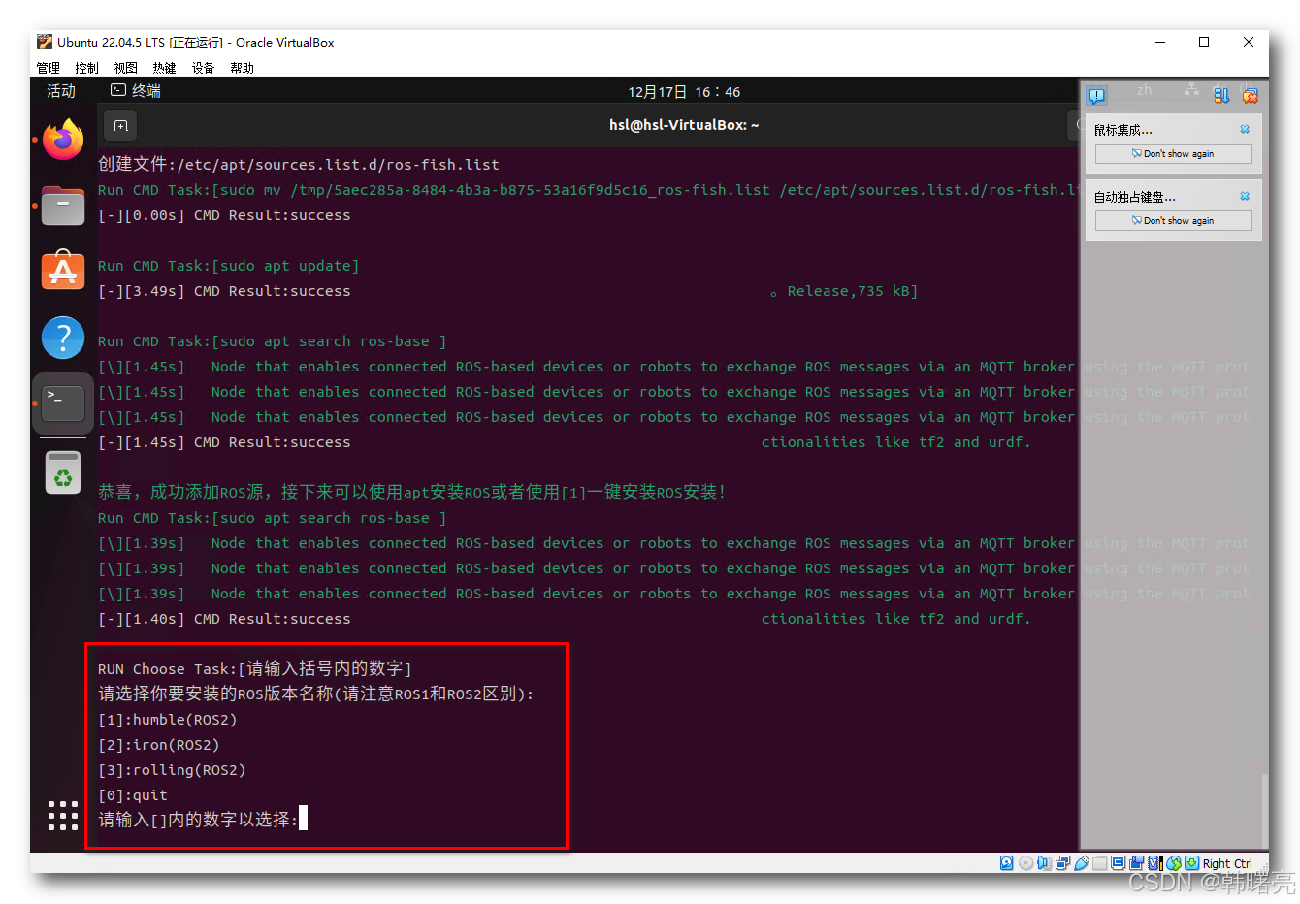Click the delete all notifications icon
The width and height of the screenshot is (1300, 904).
pyautogui.click(x=1250, y=94)
